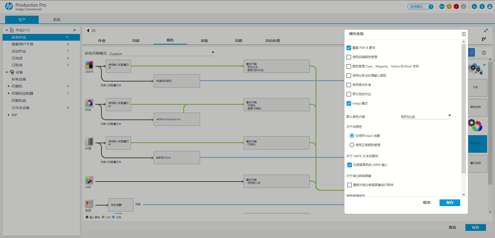Go back from job 5C
495x238 pixels.
88,31
